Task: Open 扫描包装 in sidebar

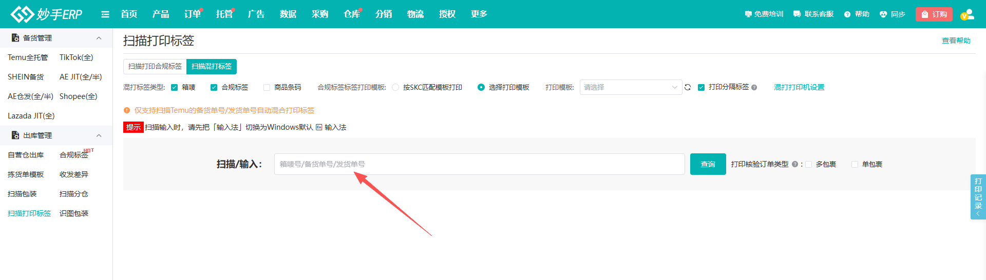Action: (22, 194)
